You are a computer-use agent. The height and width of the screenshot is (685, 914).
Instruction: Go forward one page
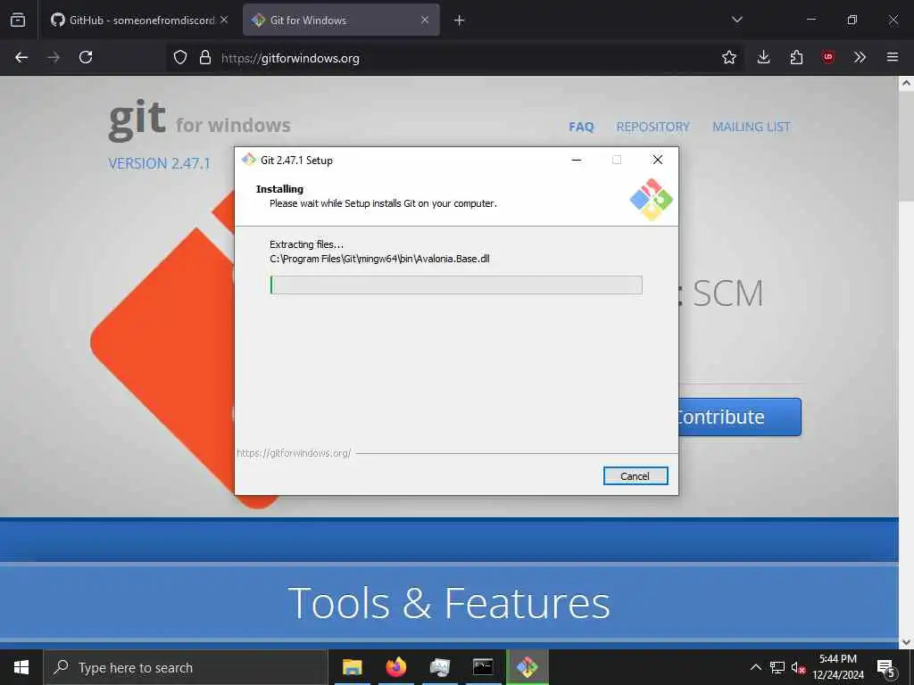(54, 57)
